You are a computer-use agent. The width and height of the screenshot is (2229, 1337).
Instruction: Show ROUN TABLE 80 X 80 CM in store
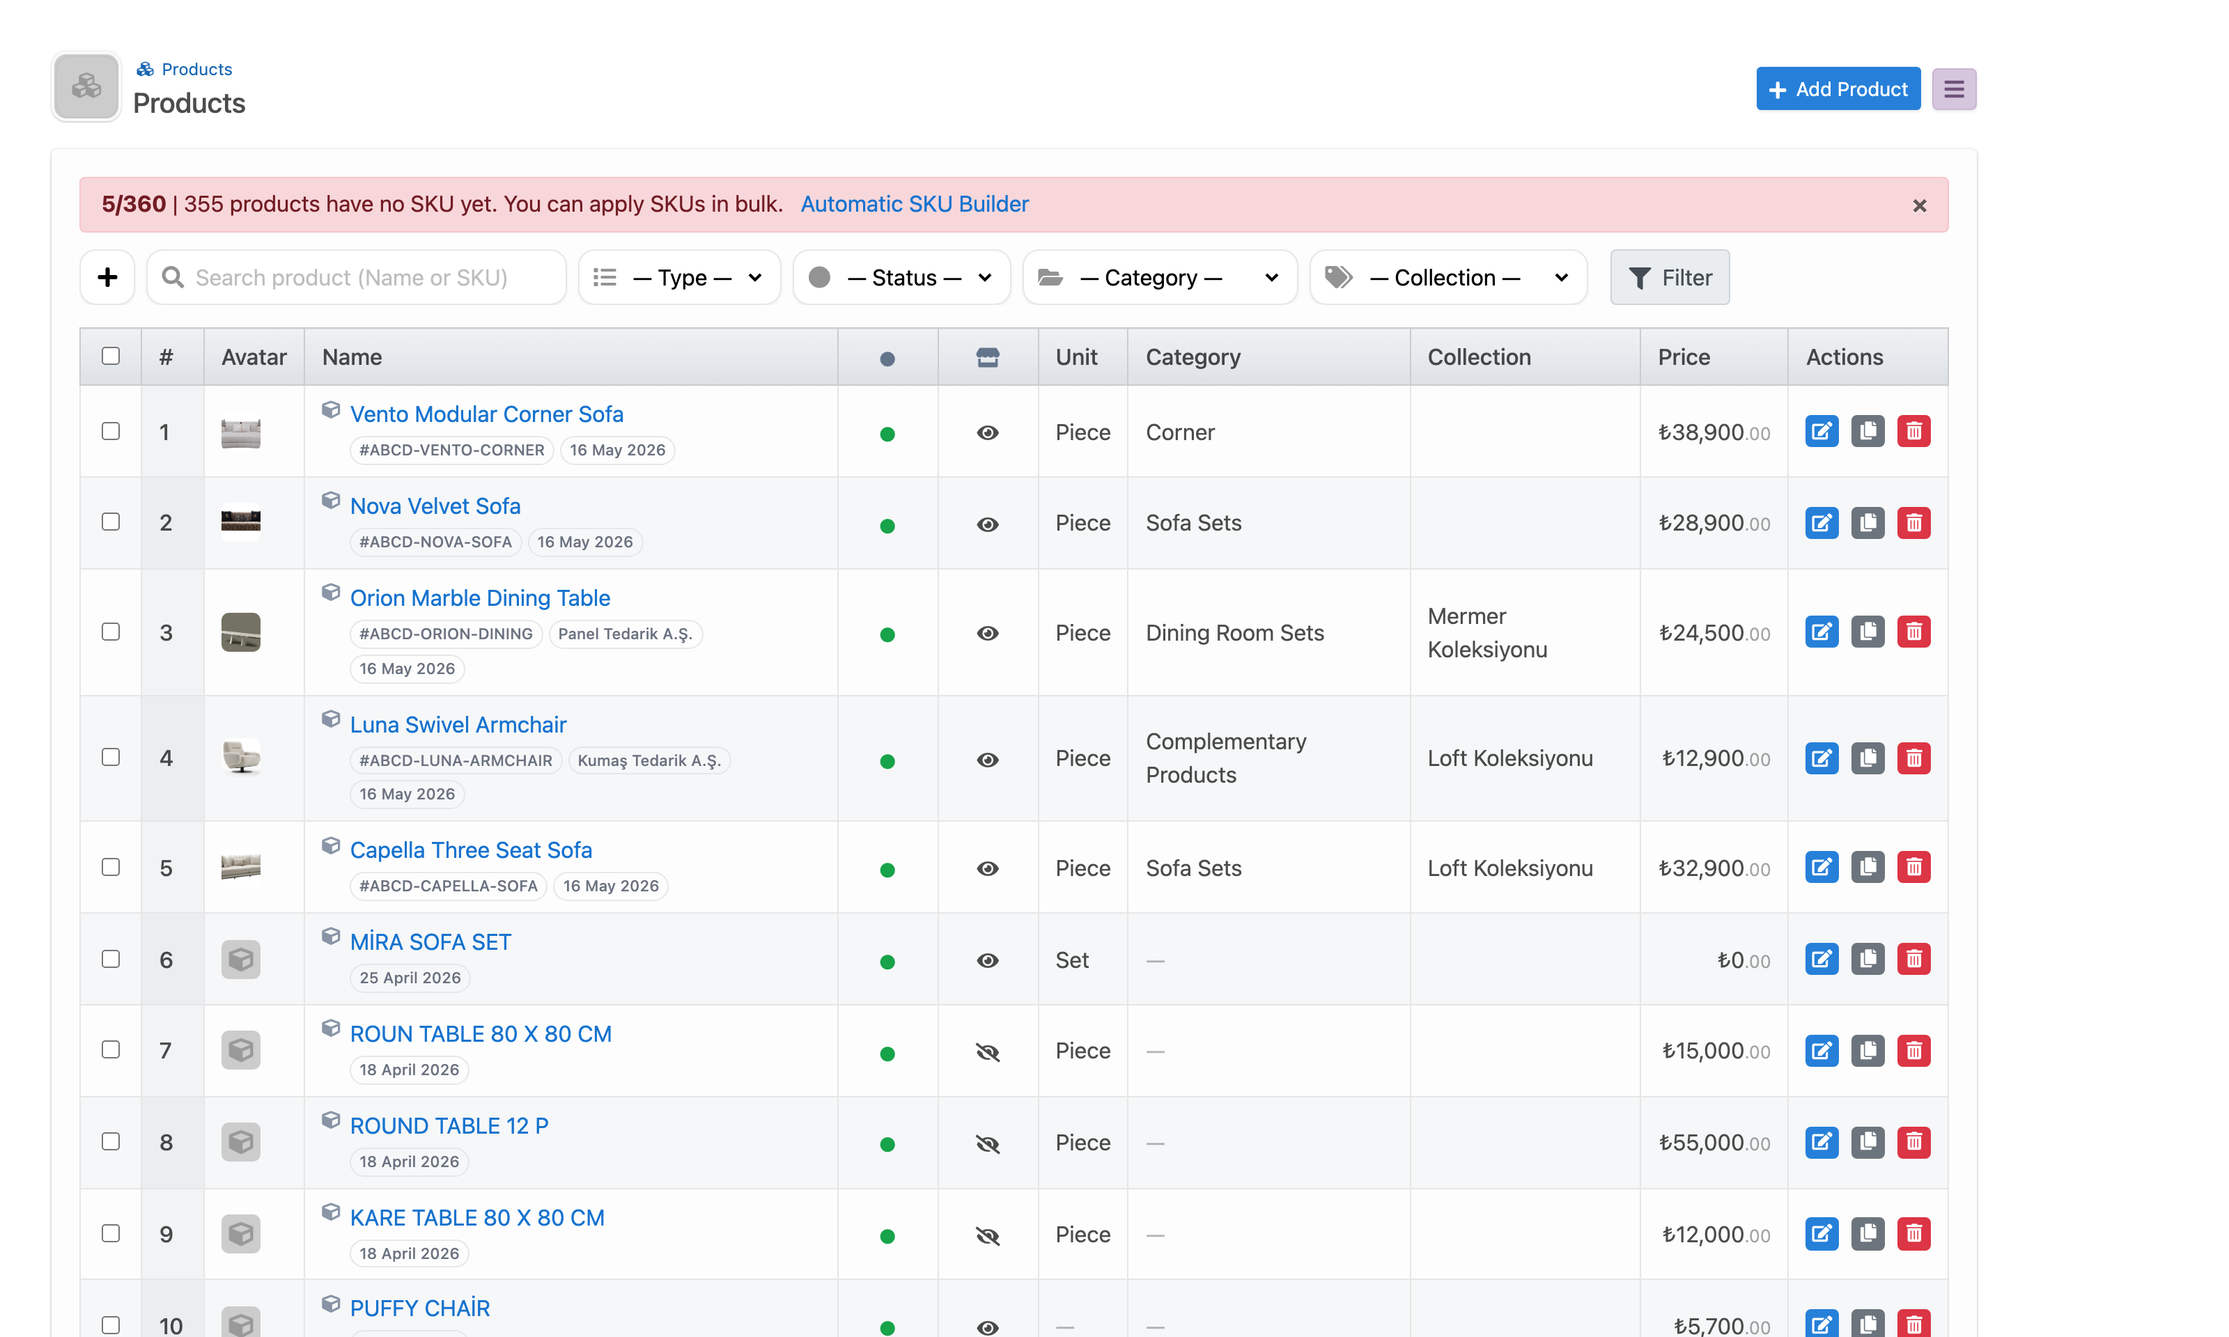986,1052
